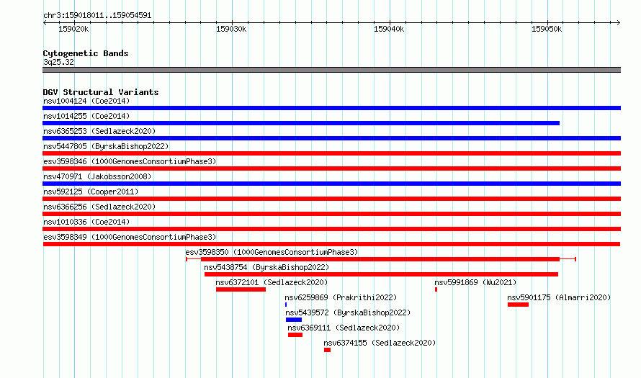Click the 159050k ruler label
The image size is (641, 378).
pos(547,29)
